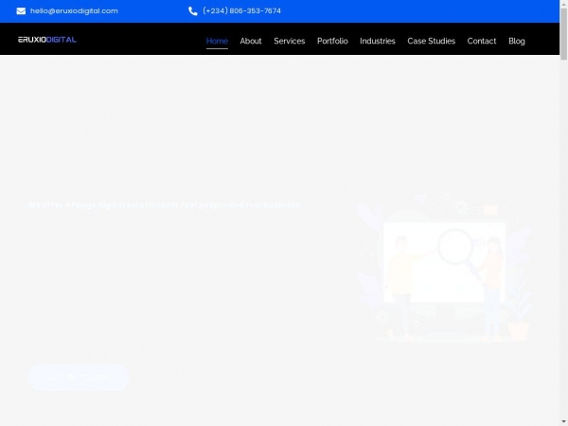This screenshot has width=568, height=426.
Task: Click the man figure in hero illustration
Action: pyautogui.click(x=401, y=276)
